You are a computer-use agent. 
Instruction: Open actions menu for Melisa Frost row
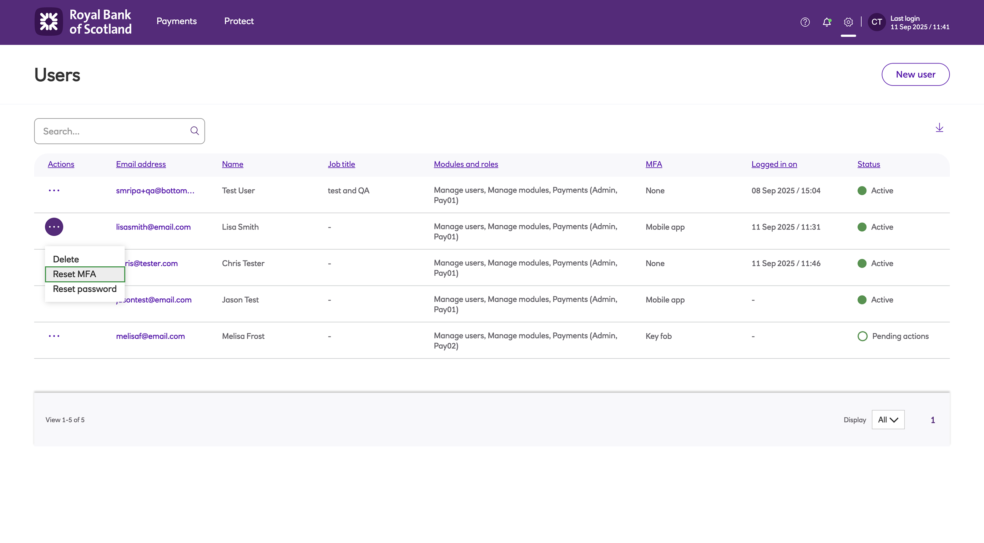point(54,336)
